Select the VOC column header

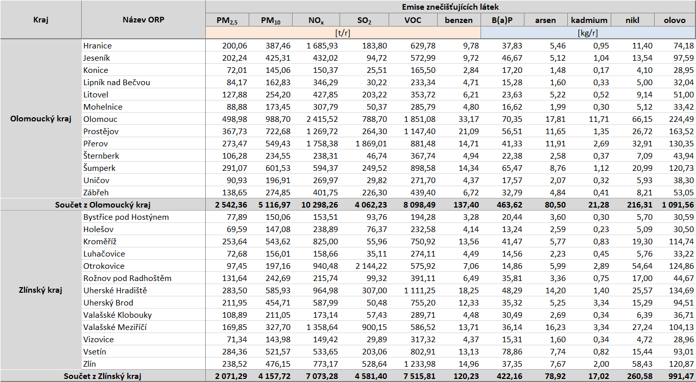click(x=413, y=20)
